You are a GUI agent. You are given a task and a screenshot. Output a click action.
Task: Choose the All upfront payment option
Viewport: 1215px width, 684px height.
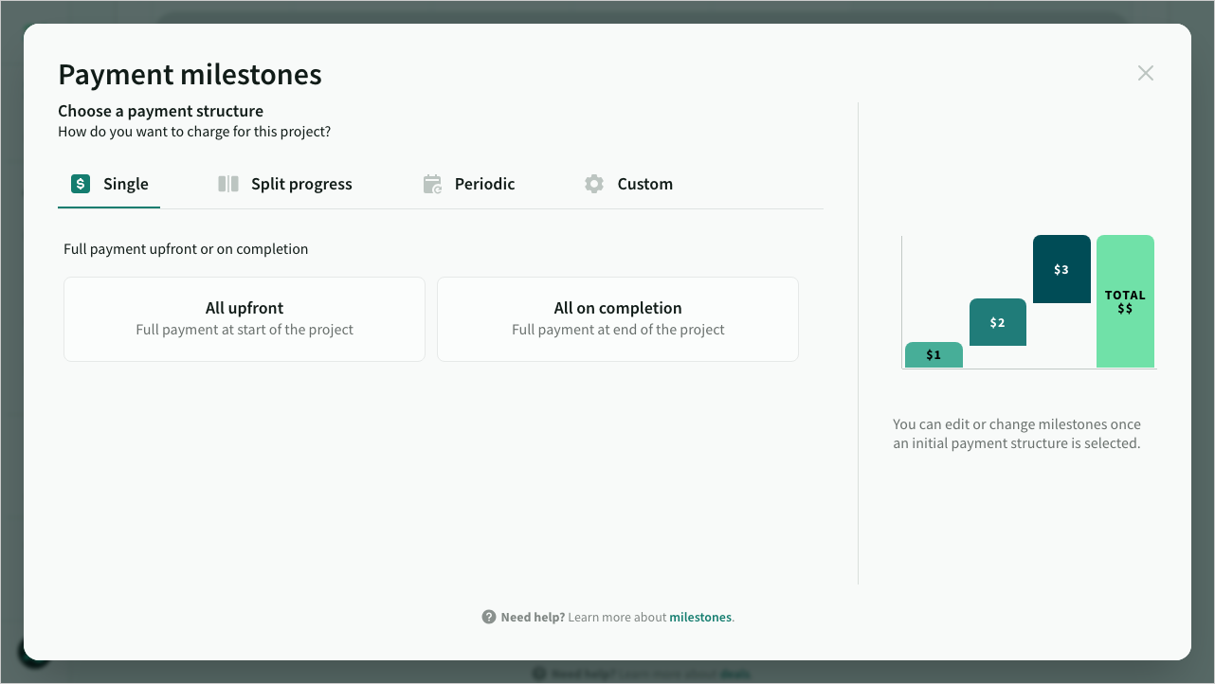coord(244,318)
